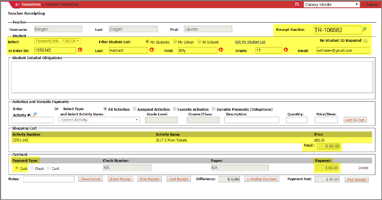
Task: Click the Payment amount field $ 80.00
Action: (327, 168)
